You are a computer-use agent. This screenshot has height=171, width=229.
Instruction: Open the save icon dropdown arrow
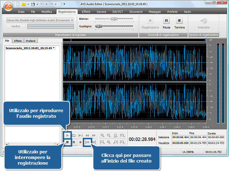(x=37, y=5)
